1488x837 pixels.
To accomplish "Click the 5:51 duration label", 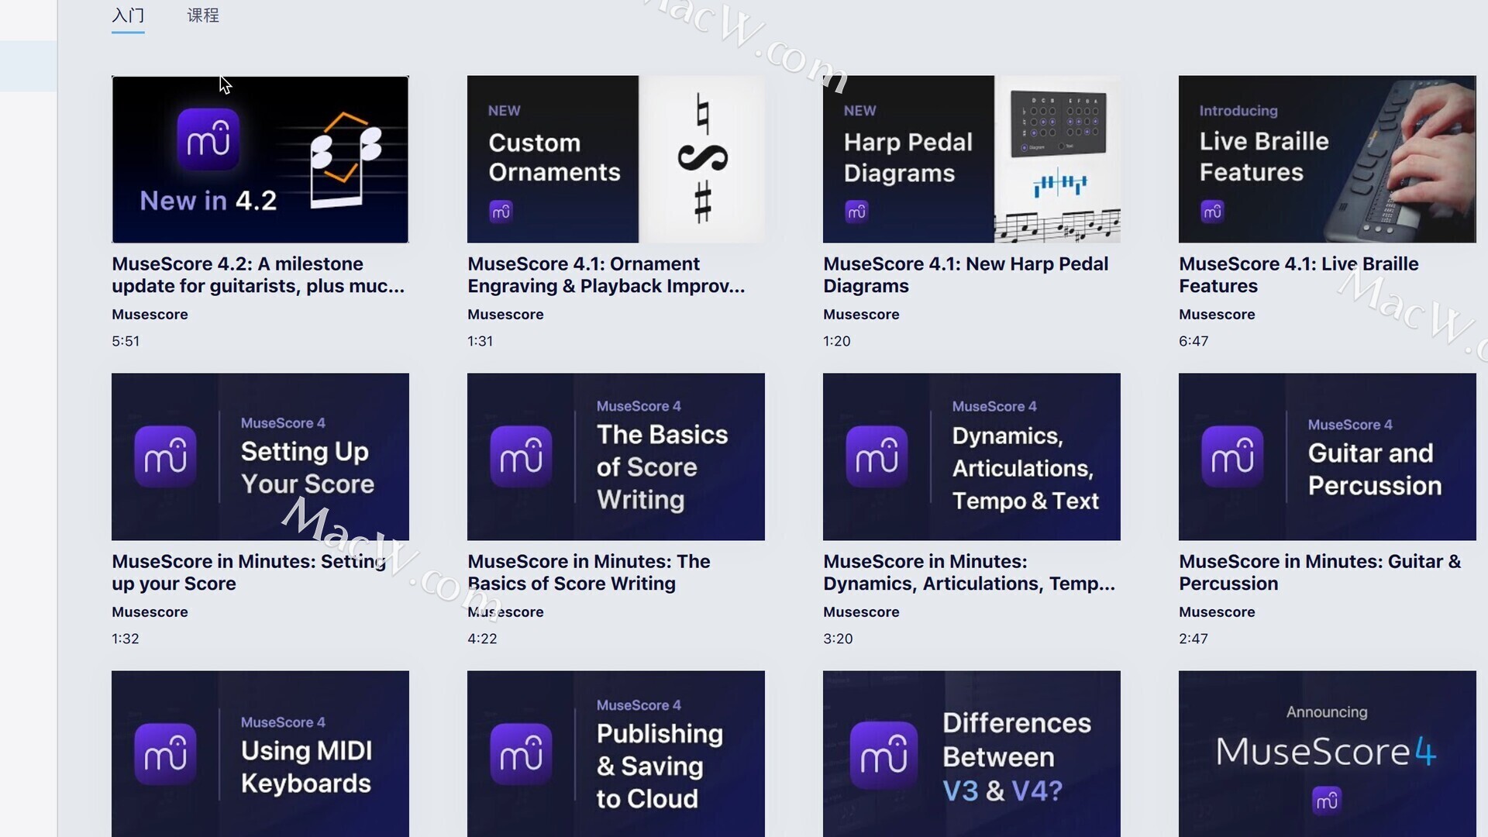I will coord(126,341).
